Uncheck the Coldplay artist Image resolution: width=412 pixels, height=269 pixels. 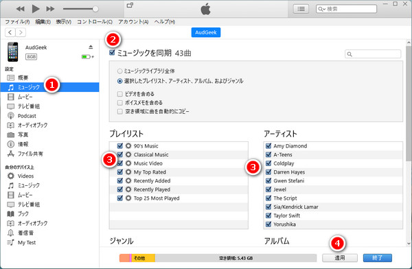[x=268, y=163]
